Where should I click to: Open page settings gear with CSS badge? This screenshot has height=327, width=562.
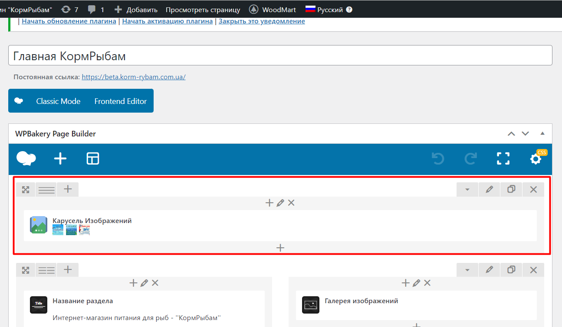536,159
